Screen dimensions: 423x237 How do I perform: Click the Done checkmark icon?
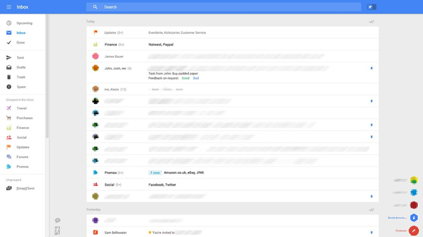(x=9, y=42)
